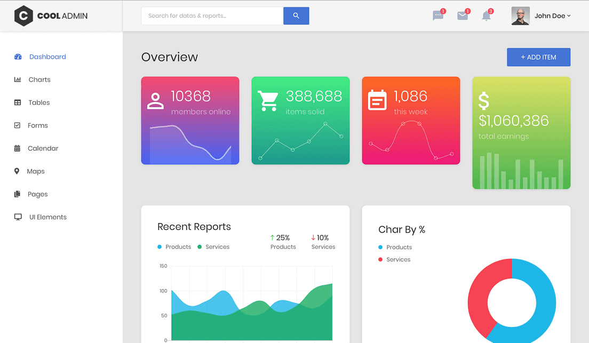Toggle the Products legend in Char By %

(x=395, y=247)
